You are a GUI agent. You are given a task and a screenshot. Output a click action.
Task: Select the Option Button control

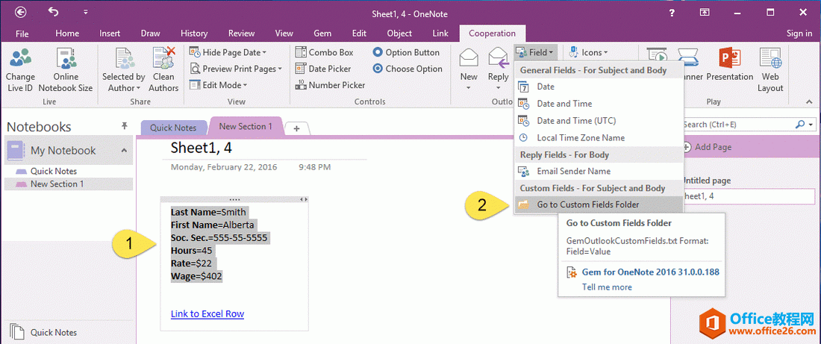(406, 52)
